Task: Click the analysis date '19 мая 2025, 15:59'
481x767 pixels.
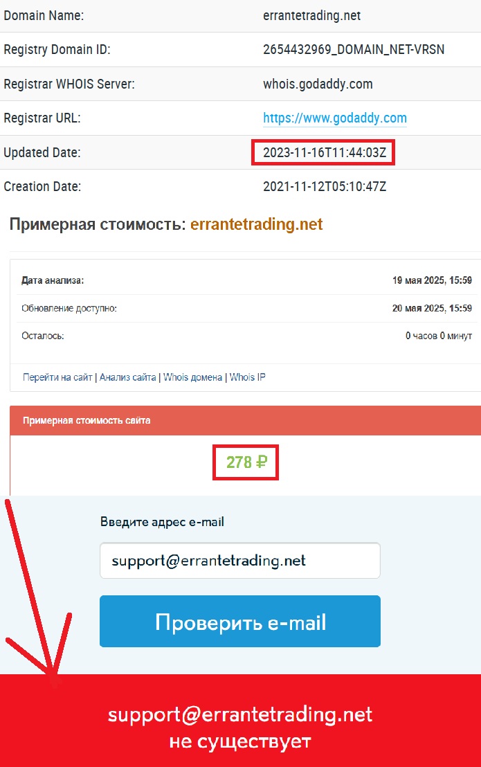Action: [x=432, y=280]
